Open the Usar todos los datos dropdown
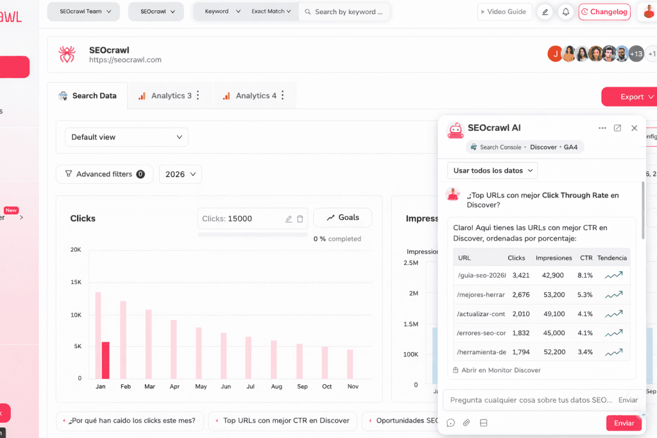 point(493,171)
